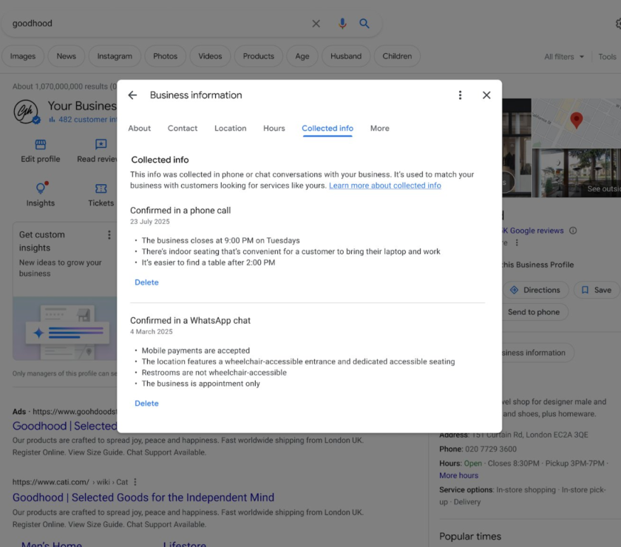621x547 pixels.
Task: Switch to the About tab
Action: [139, 129]
